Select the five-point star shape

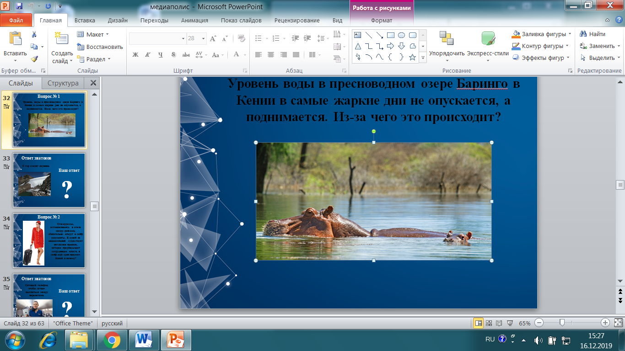[x=412, y=57]
